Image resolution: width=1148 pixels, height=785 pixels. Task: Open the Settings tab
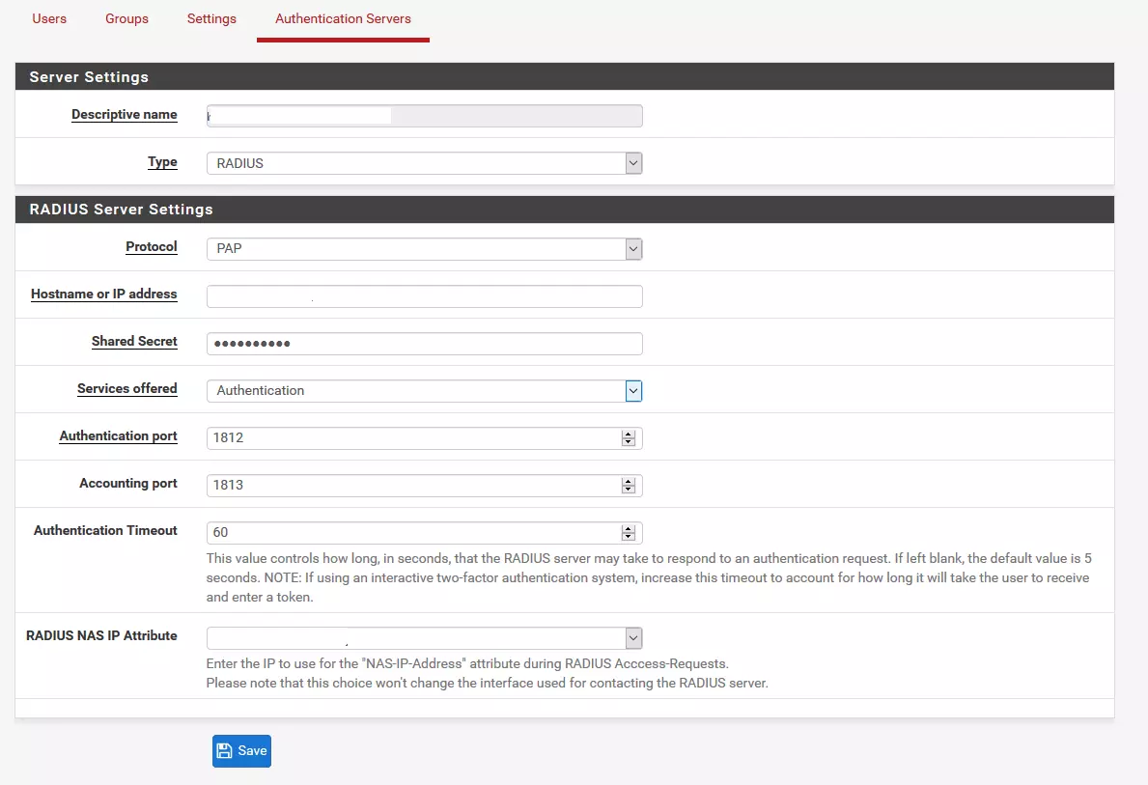point(211,18)
